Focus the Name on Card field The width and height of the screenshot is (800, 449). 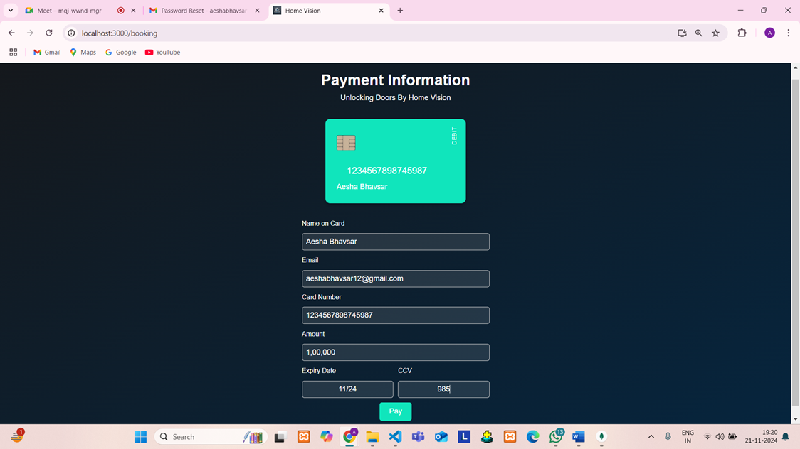[x=395, y=242]
